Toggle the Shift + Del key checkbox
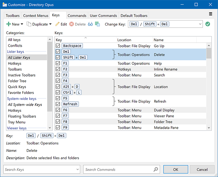 58,57
